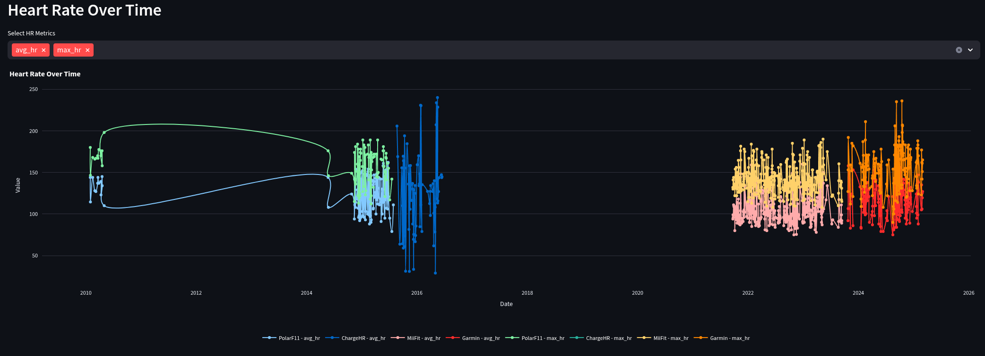Remove the avg_hr tag

(x=43, y=50)
